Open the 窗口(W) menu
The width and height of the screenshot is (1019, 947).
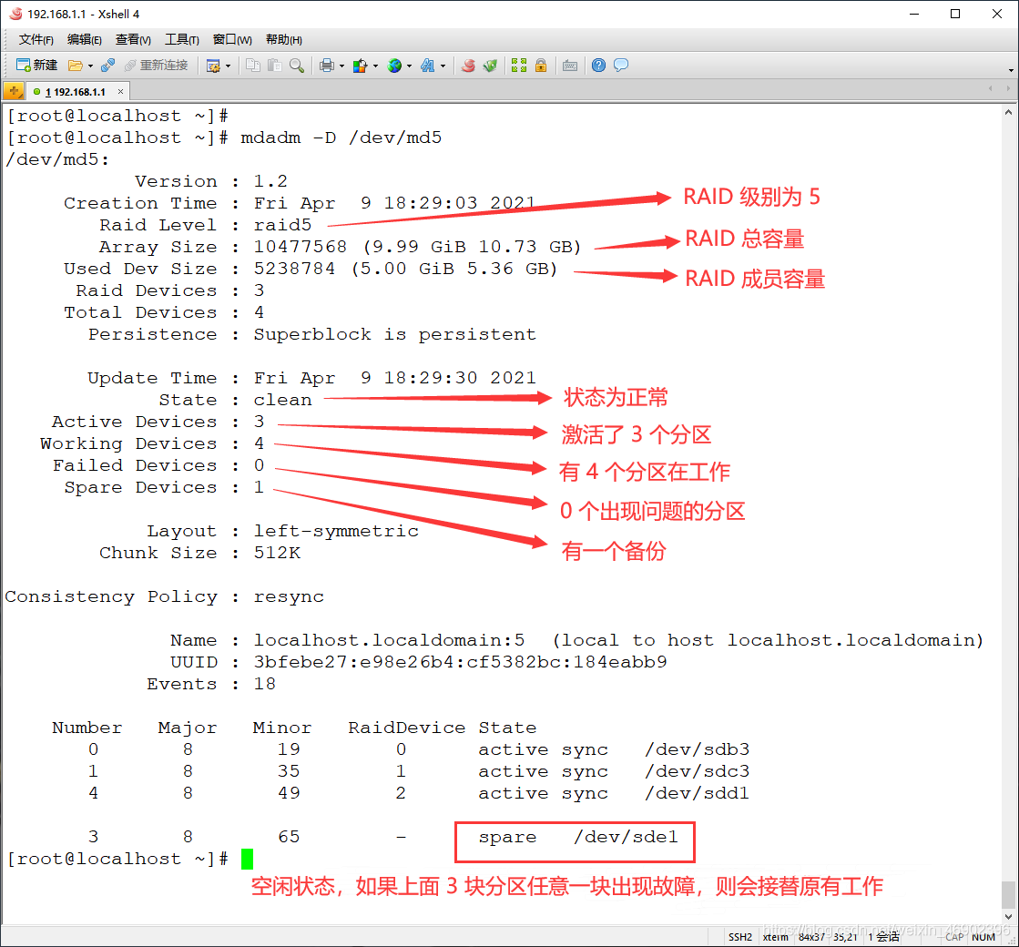(232, 40)
